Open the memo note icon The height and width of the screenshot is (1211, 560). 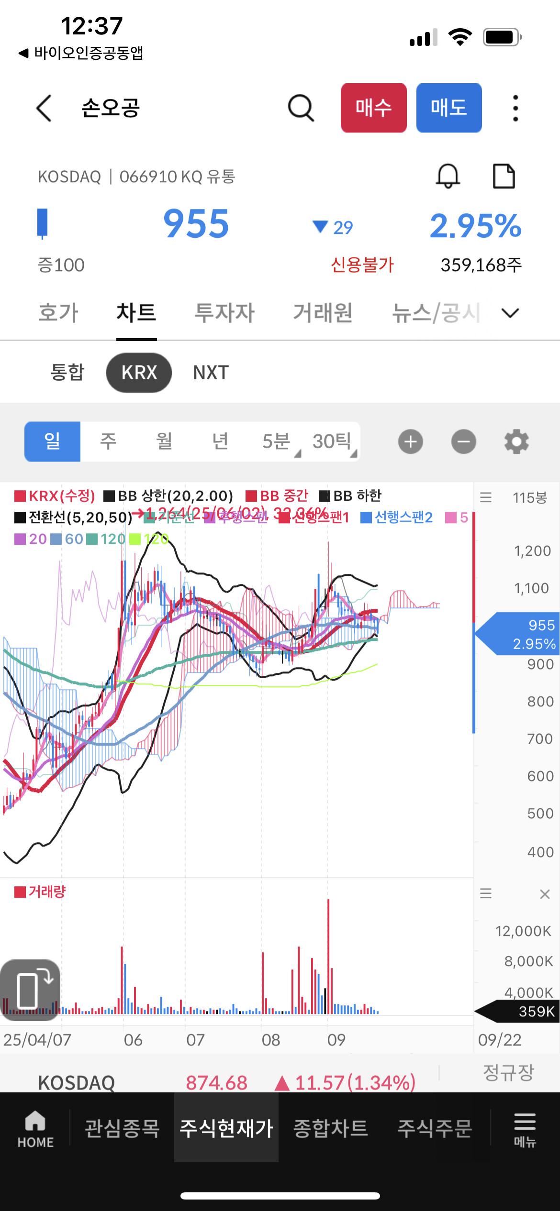click(504, 176)
